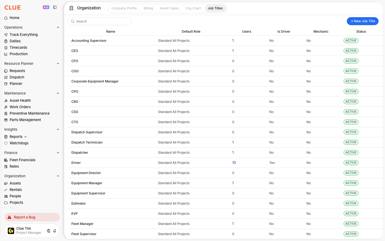
Task: Collapse the sidebar with the panel icon
Action: tap(55, 7)
